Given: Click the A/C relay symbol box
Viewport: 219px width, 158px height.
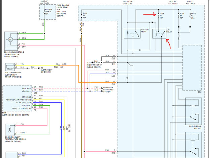Looking at the screenshot, I should point(159,33).
